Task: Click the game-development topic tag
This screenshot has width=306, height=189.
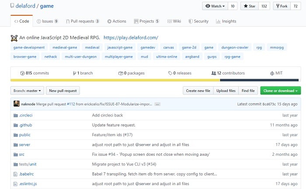Action: point(29,47)
